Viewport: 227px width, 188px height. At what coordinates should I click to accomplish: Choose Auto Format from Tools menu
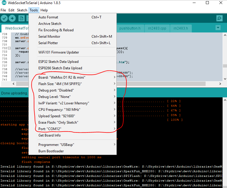pos(72,17)
